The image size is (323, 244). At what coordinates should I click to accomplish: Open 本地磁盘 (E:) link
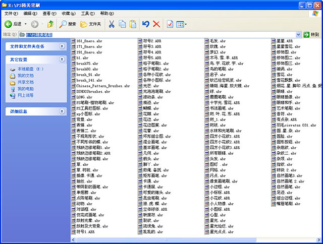click(30, 69)
